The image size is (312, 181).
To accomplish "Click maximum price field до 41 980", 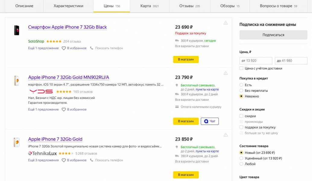I will (291, 61).
